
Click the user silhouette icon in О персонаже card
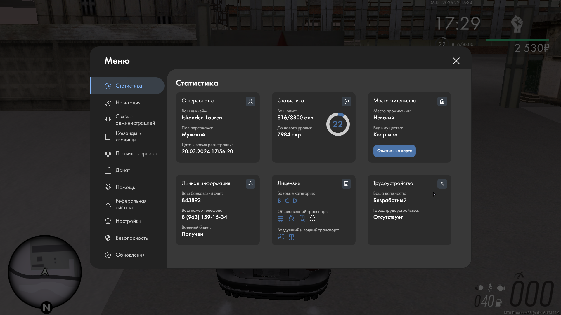click(x=250, y=101)
